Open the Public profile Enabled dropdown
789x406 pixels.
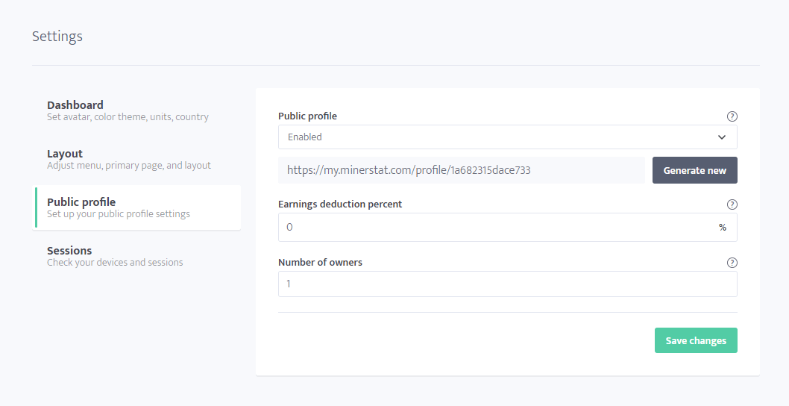508,137
